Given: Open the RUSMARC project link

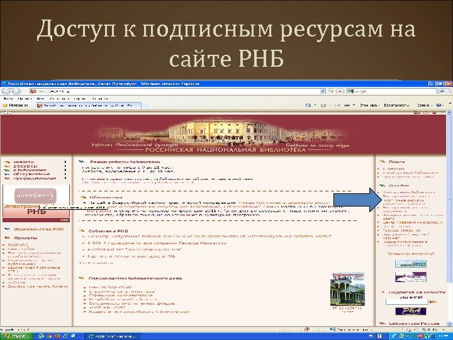Looking at the screenshot, I should pyautogui.click(x=18, y=245).
